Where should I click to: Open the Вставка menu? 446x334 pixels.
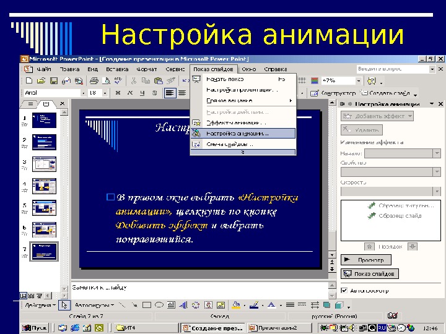(117, 69)
